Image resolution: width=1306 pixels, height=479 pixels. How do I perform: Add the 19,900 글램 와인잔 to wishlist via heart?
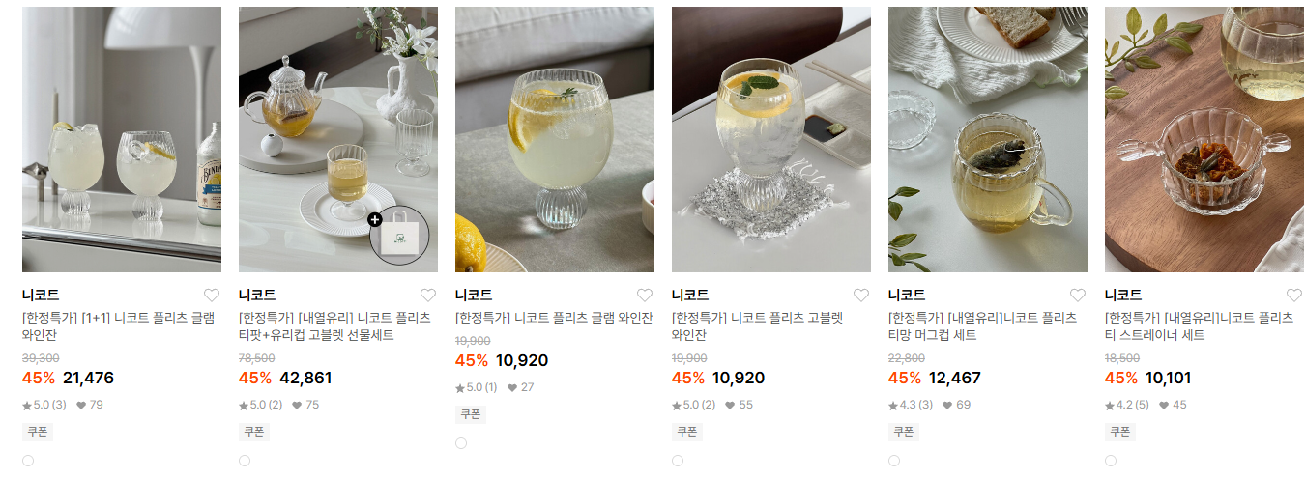pos(645,296)
